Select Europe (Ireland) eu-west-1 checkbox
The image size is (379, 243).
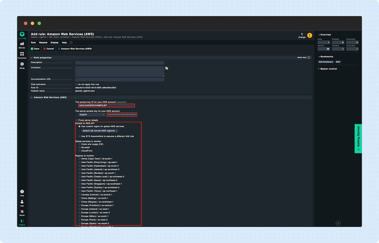(x=79, y=209)
